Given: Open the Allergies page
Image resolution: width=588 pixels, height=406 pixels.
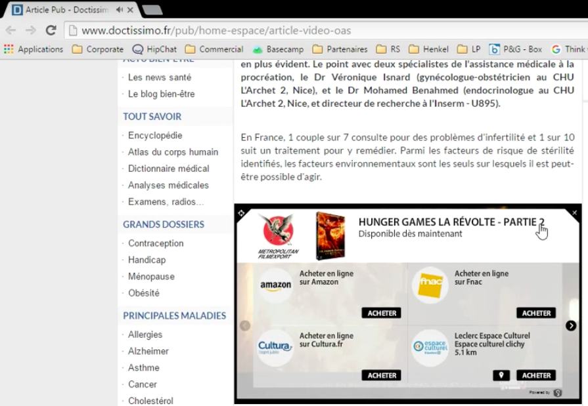Looking at the screenshot, I should [x=145, y=335].
